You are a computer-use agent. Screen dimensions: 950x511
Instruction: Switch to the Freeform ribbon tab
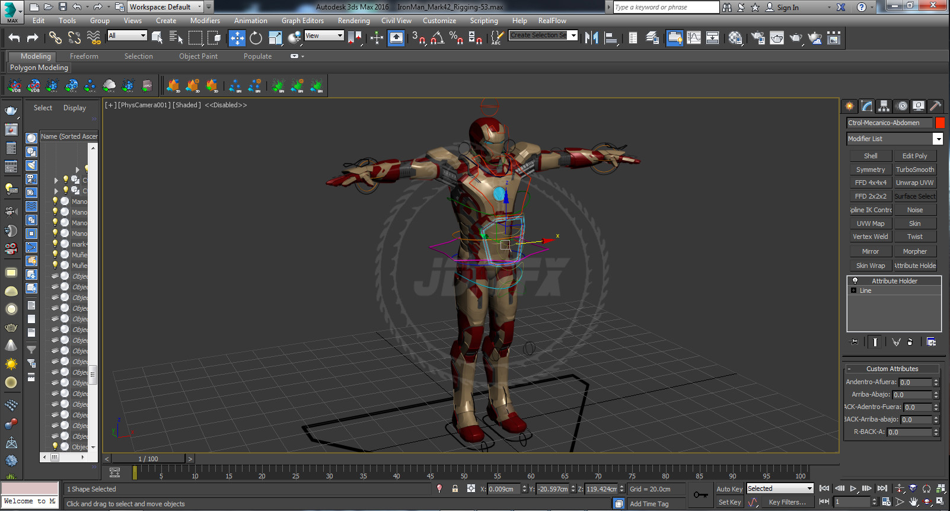tap(84, 56)
